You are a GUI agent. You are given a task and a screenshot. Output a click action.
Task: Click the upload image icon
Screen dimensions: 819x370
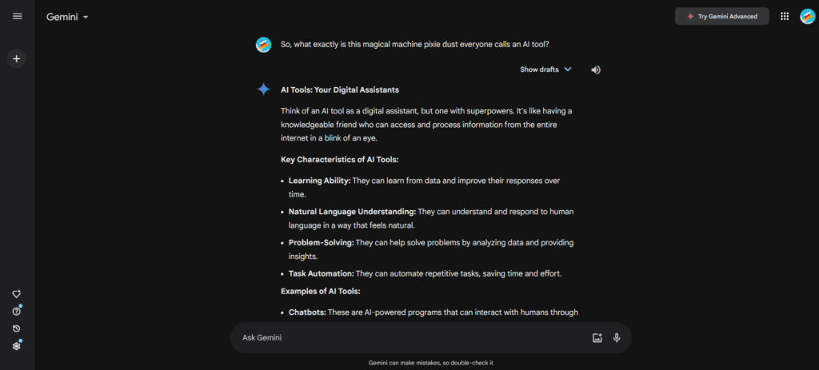click(597, 338)
